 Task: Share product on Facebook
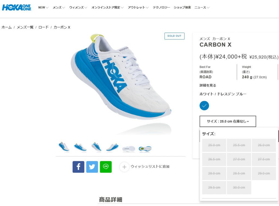click(x=78, y=167)
